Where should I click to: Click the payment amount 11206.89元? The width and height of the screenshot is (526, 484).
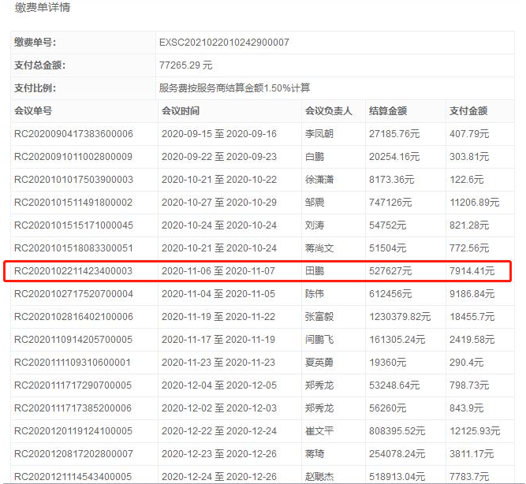click(474, 203)
